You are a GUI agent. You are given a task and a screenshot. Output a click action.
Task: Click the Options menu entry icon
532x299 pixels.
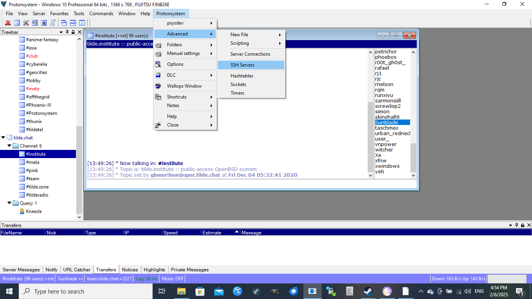tap(158, 64)
